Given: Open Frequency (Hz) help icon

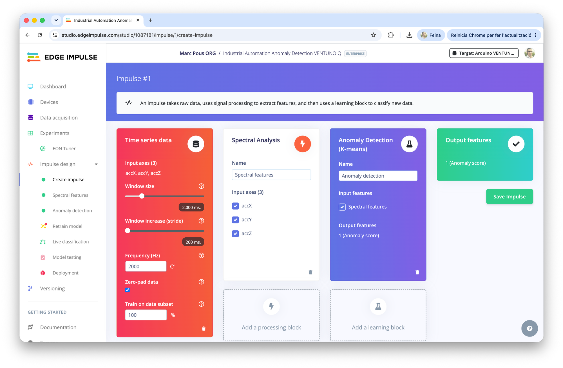Looking at the screenshot, I should click(201, 255).
